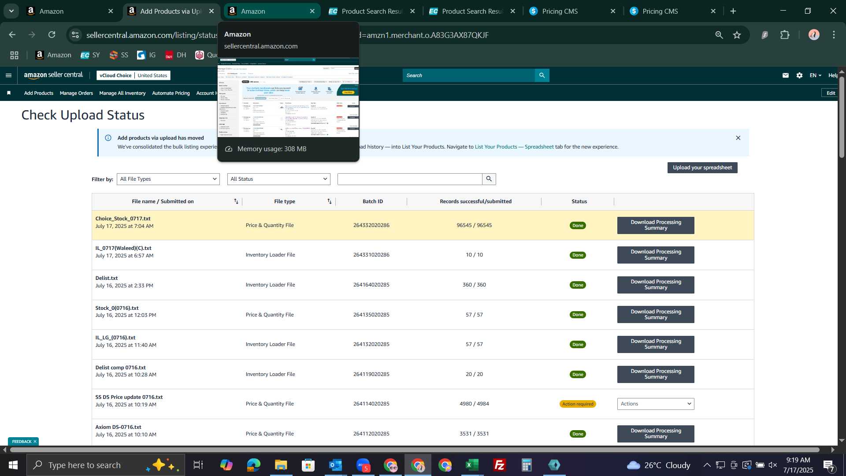Sort by File name / Submitted on
The image size is (846, 476).
click(x=236, y=201)
